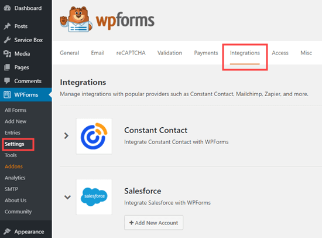322x238 pixels.
Task: Select the Integrations tab
Action: tap(245, 53)
